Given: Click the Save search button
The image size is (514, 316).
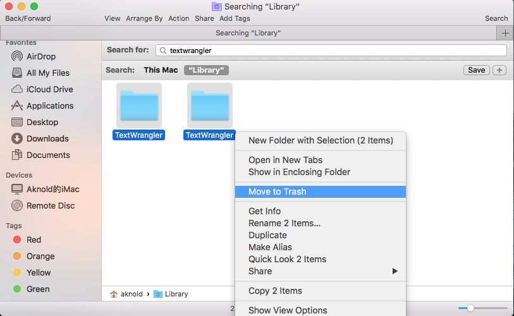Looking at the screenshot, I should tap(476, 70).
